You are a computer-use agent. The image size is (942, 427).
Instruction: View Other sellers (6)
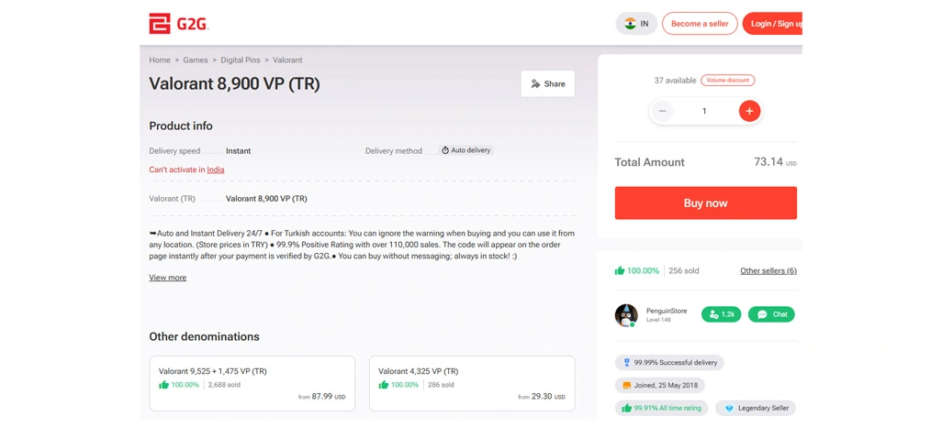[768, 271]
